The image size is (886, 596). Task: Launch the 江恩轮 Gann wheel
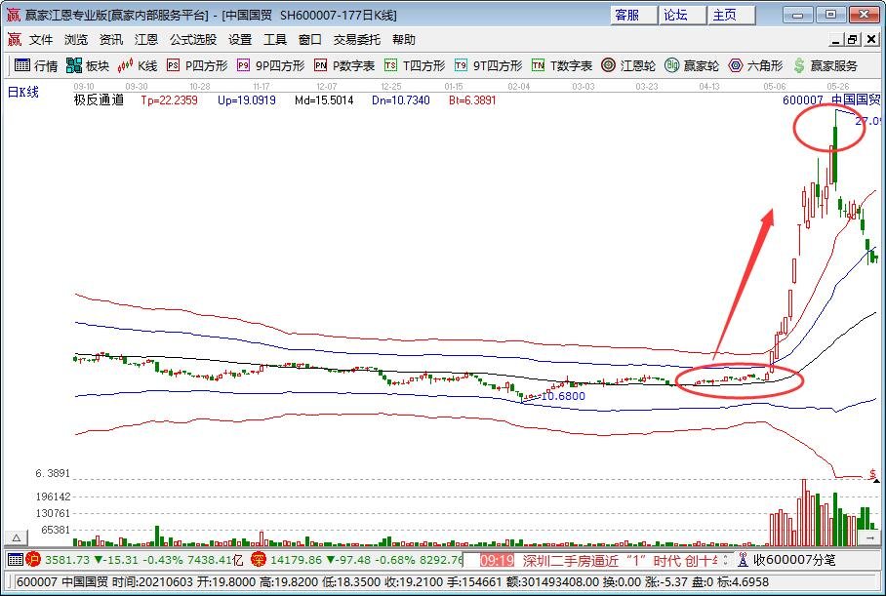coord(628,65)
